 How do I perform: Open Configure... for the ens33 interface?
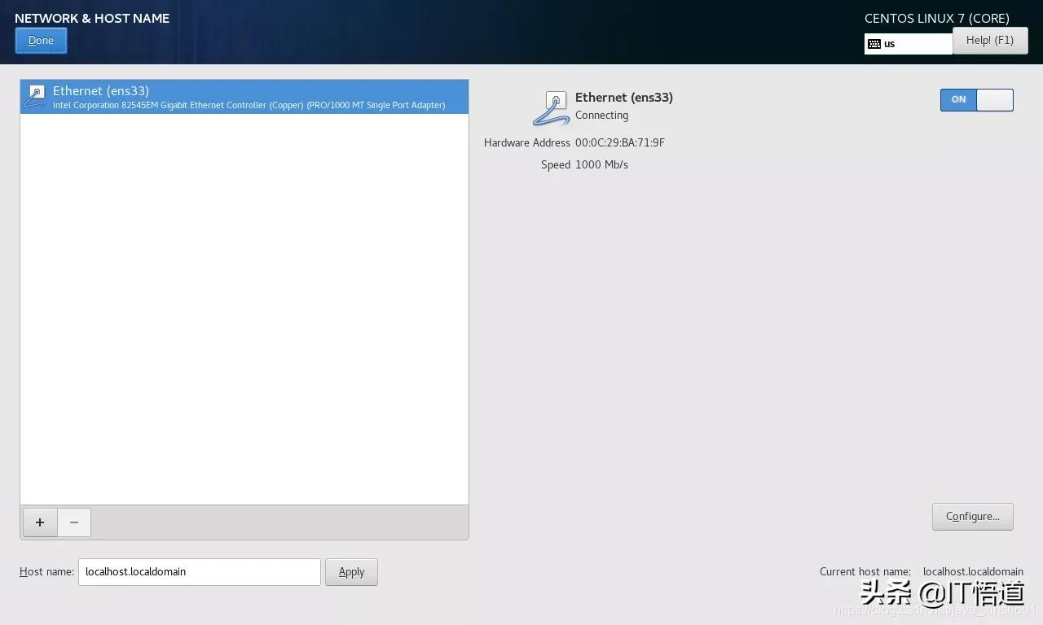[x=972, y=516]
